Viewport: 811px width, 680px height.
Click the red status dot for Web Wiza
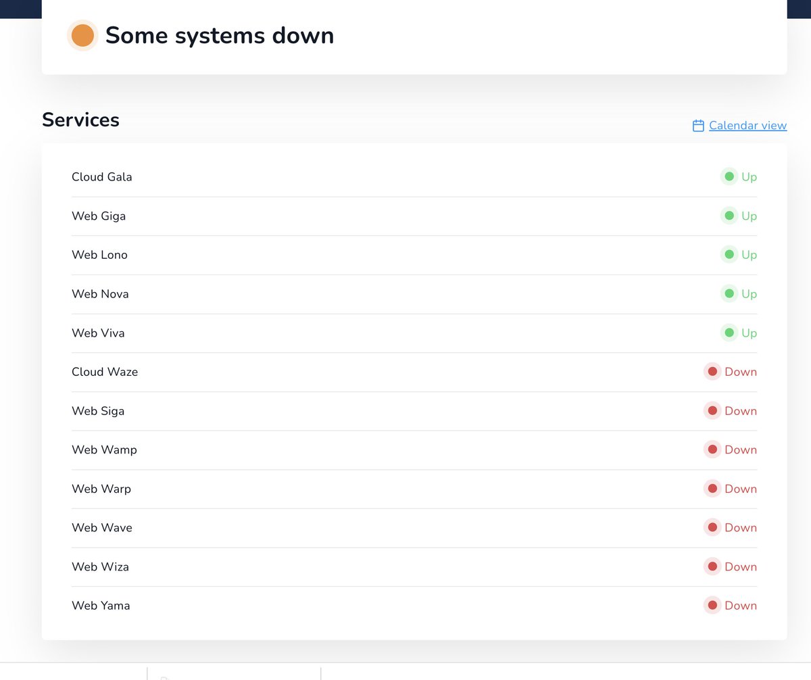coord(712,567)
